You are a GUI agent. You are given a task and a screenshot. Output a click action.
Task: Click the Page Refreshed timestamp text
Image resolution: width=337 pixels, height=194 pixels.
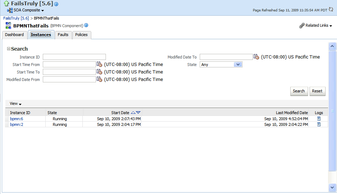[x=290, y=10]
